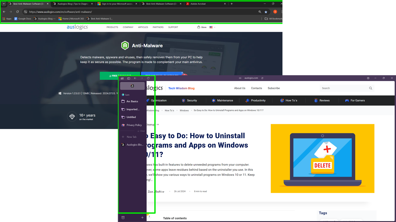Bookmark page with star icon
Viewport: 396px width, 222px height.
[x=266, y=12]
